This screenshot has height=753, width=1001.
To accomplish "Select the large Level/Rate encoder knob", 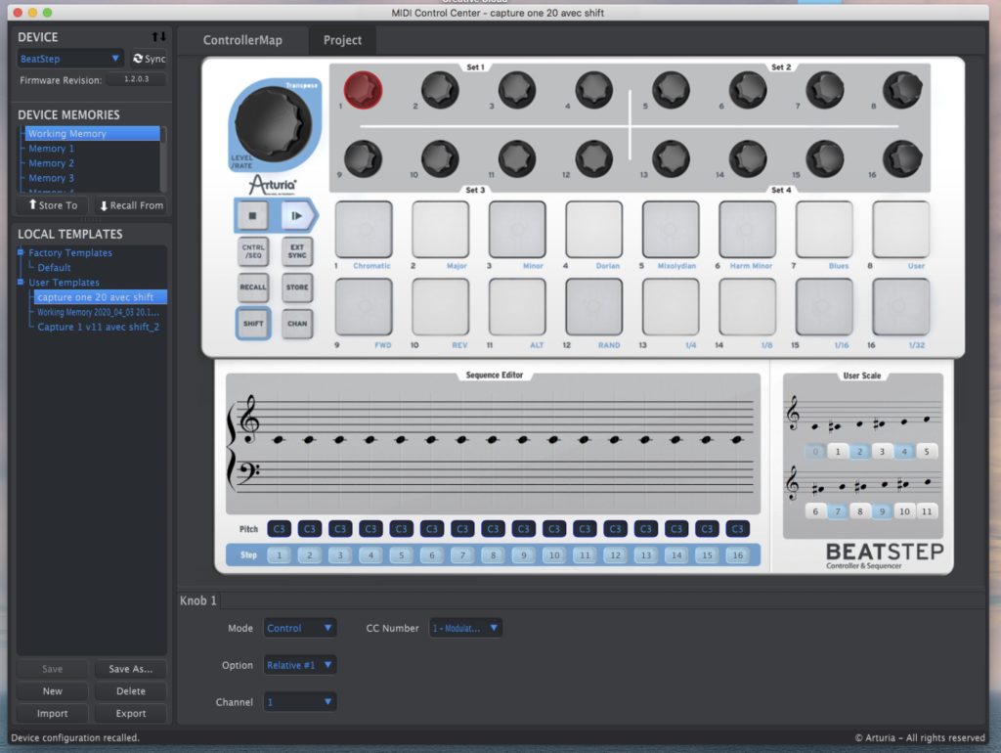I will (274, 124).
